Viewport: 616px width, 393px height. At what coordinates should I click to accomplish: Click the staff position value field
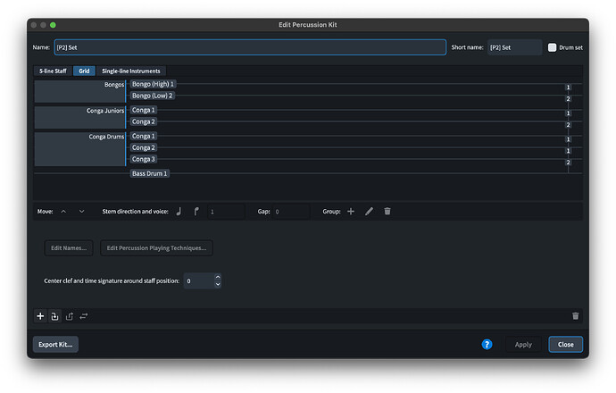coord(199,281)
